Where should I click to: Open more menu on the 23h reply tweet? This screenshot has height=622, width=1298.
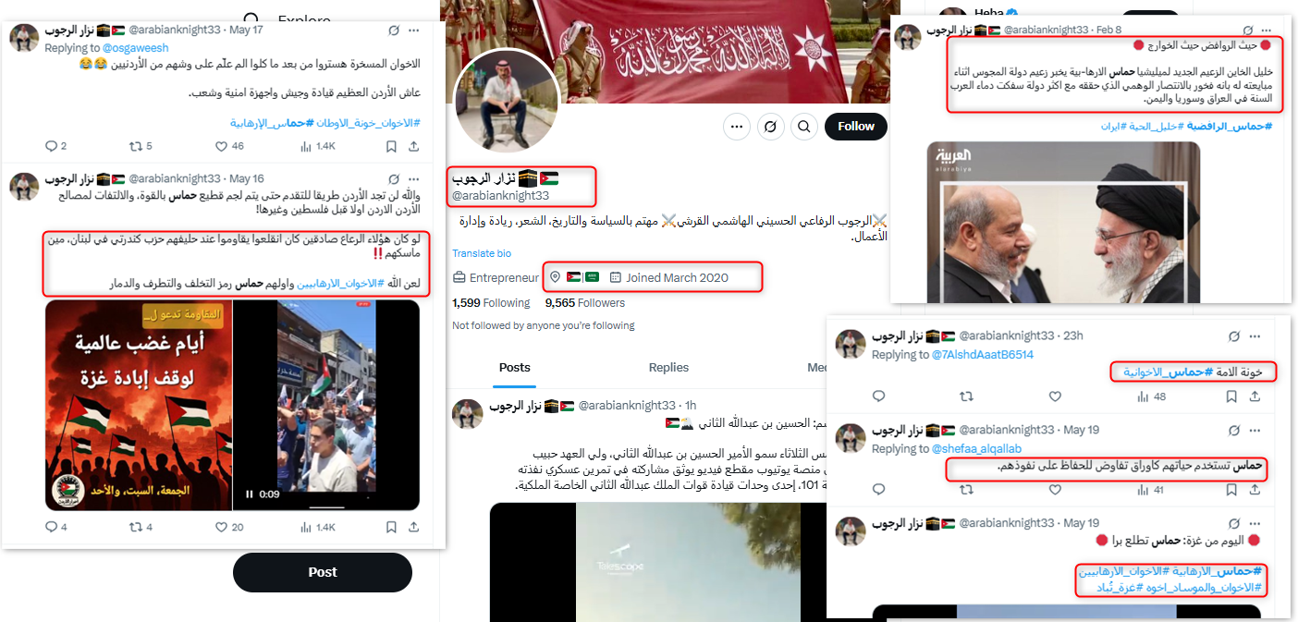[x=1255, y=335]
